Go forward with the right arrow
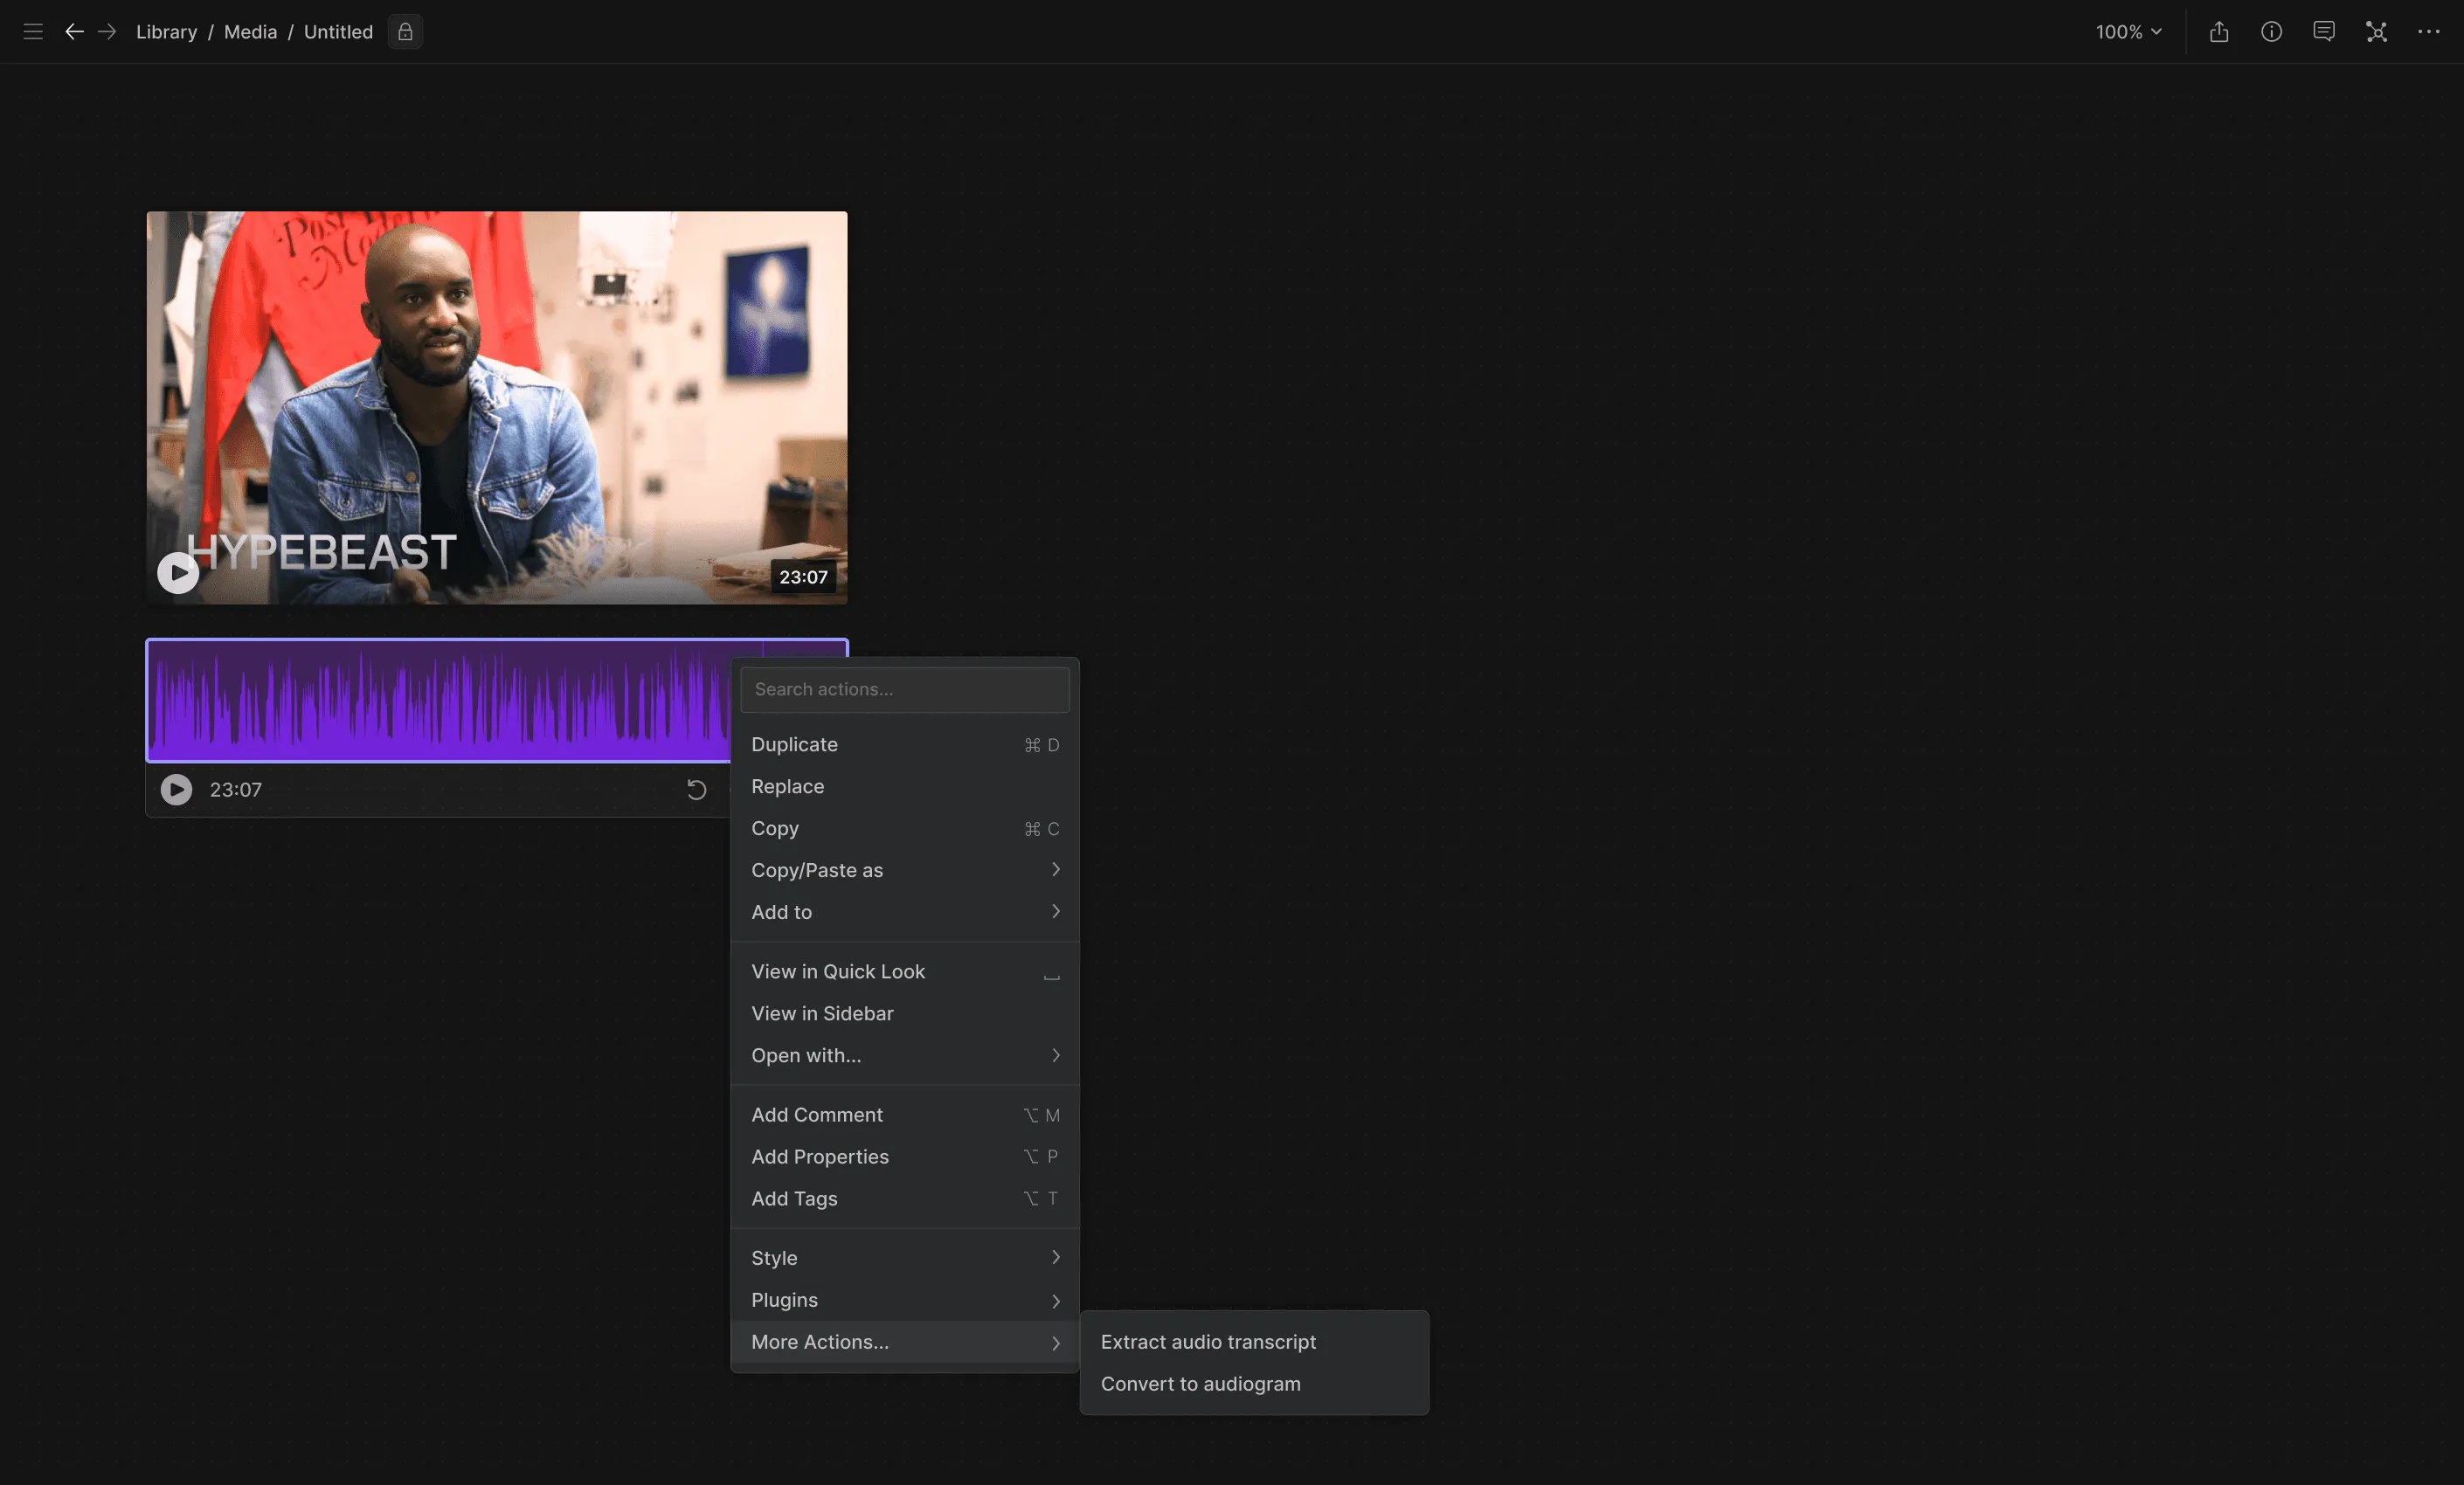Image resolution: width=2464 pixels, height=1485 pixels. coord(107,32)
